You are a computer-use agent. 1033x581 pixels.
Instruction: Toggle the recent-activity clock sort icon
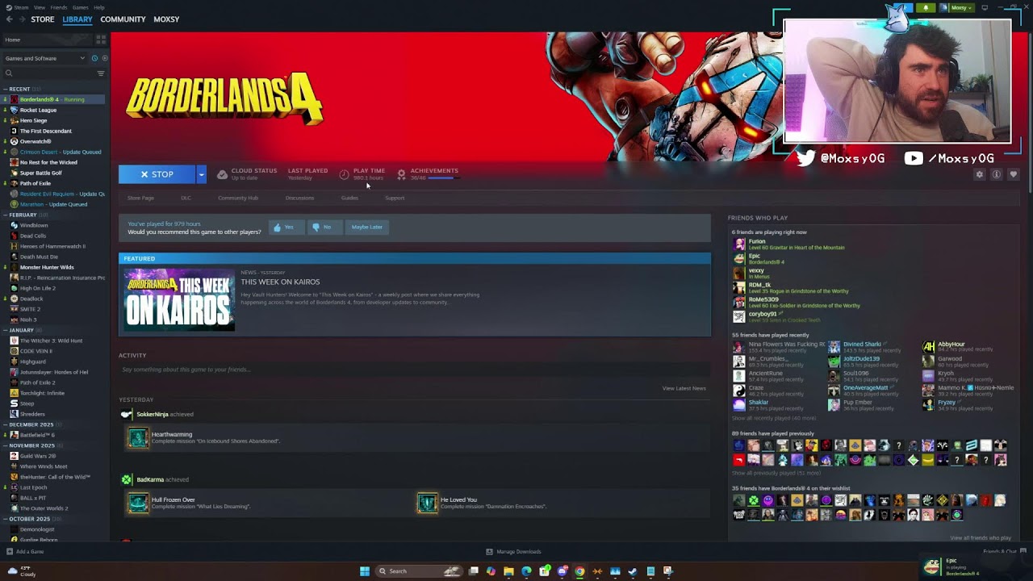[94, 58]
